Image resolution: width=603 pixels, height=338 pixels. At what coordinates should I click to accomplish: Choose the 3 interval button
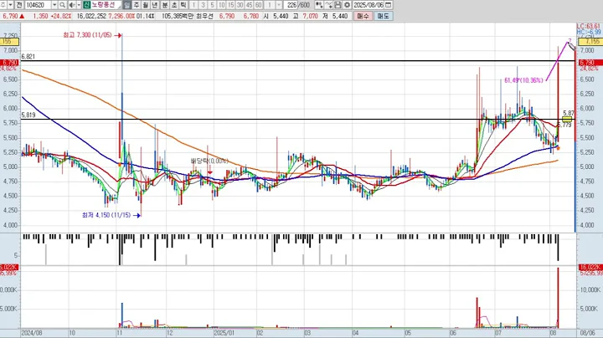[x=203, y=5]
